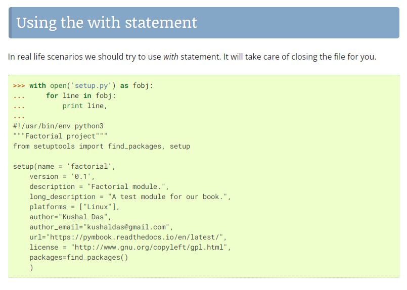Click the 'long_description' code line
This screenshot has width=407, height=290.
(x=130, y=197)
